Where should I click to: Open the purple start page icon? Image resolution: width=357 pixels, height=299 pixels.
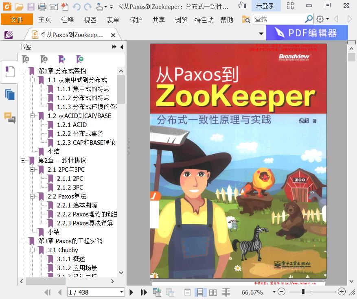[x=9, y=35]
